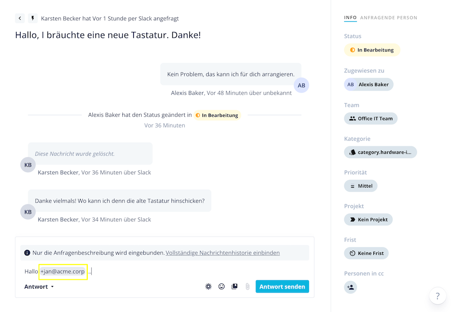Image resolution: width=454 pixels, height=312 pixels.
Task: Expand the Antwort reply type dropdown
Action: coord(39,287)
